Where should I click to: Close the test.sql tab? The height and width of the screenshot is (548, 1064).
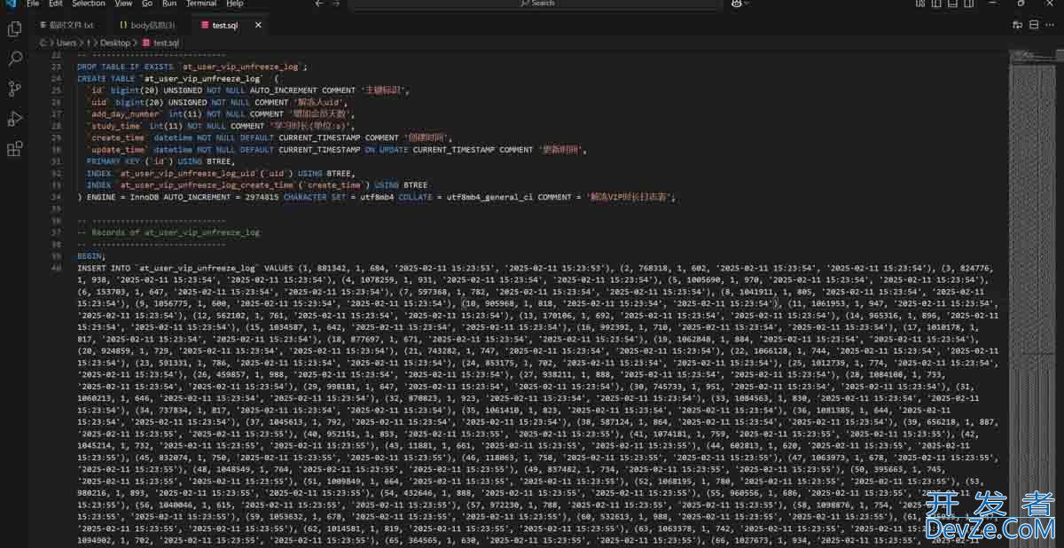click(258, 26)
